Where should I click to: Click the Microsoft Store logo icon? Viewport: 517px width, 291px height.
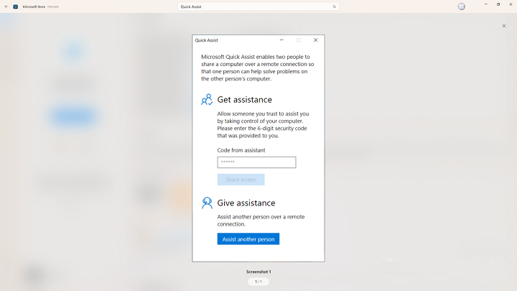16,6
